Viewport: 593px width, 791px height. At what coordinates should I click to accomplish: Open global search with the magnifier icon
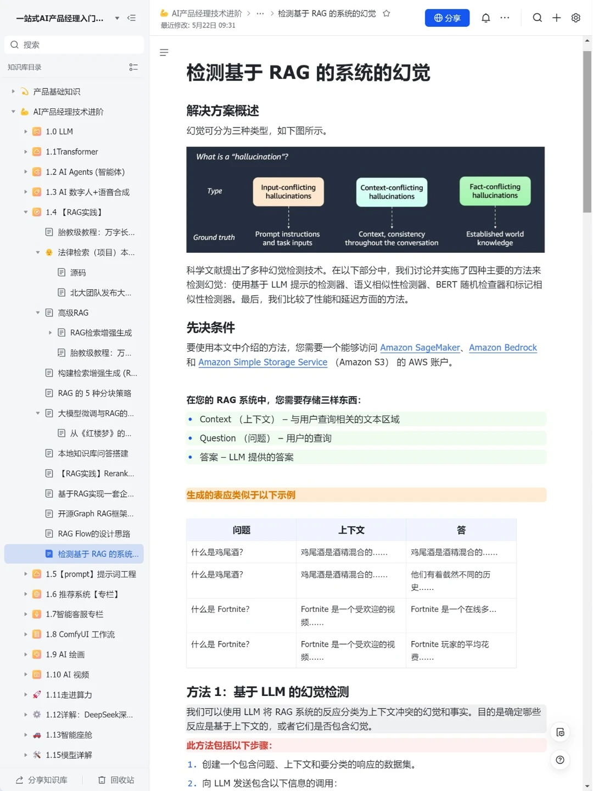(537, 18)
